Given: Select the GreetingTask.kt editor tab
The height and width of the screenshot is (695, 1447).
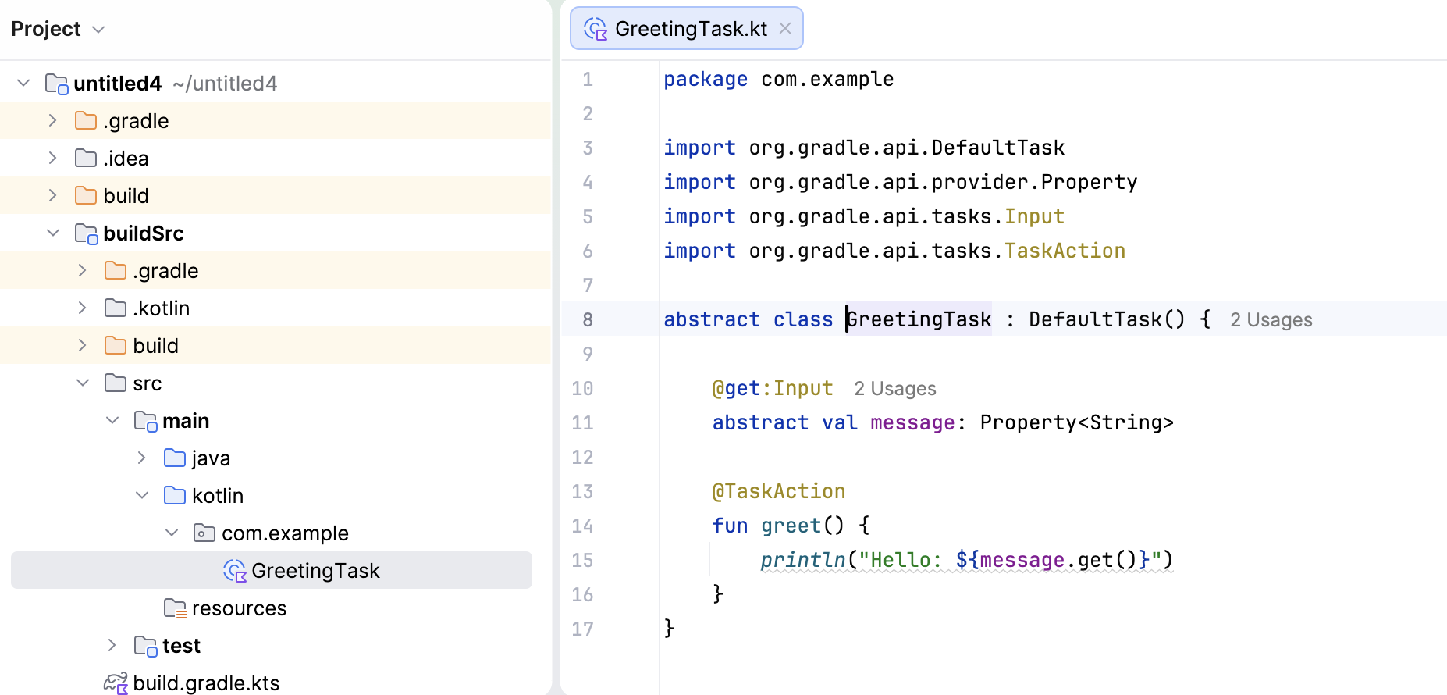Looking at the screenshot, I should [686, 28].
